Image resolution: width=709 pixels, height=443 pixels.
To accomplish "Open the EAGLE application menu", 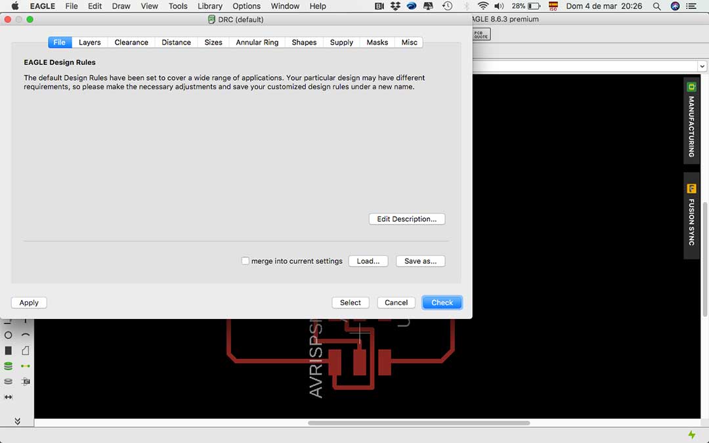I will (43, 6).
